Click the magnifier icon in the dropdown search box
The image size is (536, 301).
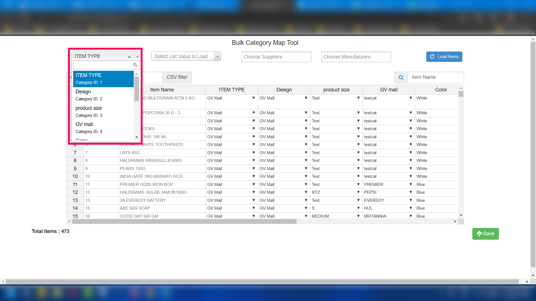click(135, 65)
